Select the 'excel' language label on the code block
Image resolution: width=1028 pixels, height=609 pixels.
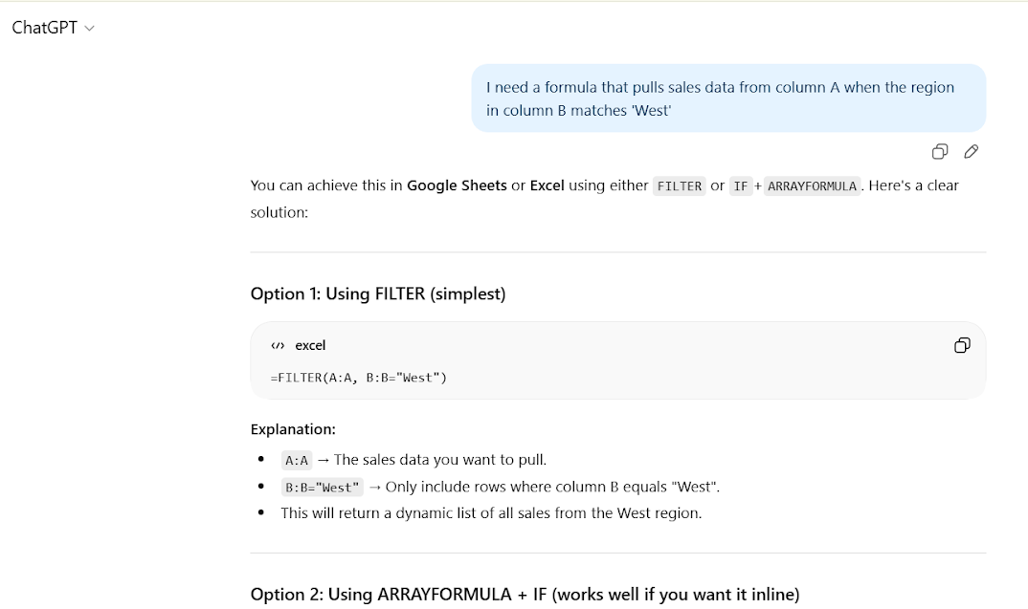pos(309,345)
